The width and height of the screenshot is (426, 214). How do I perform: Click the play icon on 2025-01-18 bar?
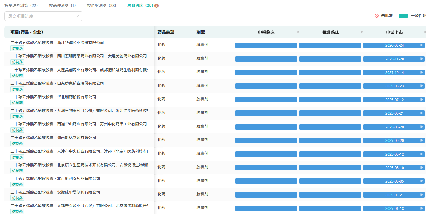click(421, 209)
